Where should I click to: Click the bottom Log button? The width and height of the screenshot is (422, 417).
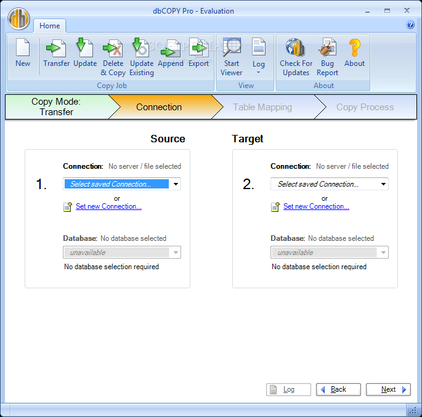[288, 389]
